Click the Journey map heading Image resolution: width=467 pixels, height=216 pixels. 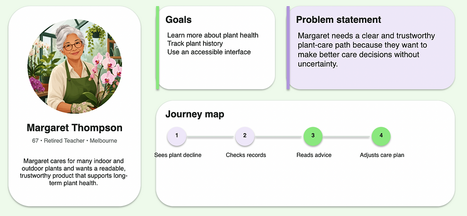point(195,114)
